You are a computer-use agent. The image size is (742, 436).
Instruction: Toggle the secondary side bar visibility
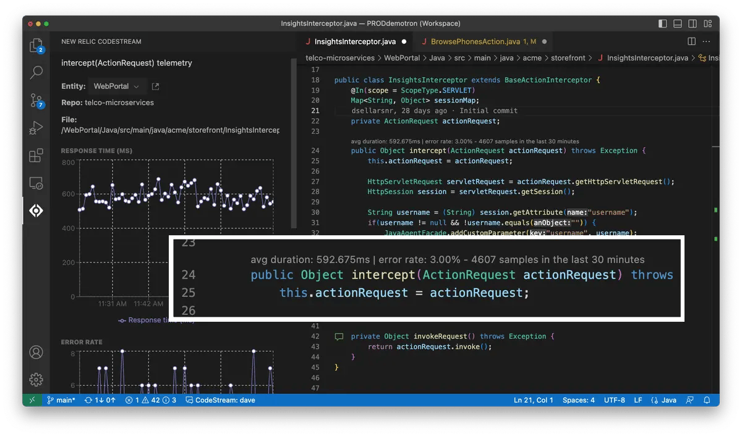pos(693,23)
